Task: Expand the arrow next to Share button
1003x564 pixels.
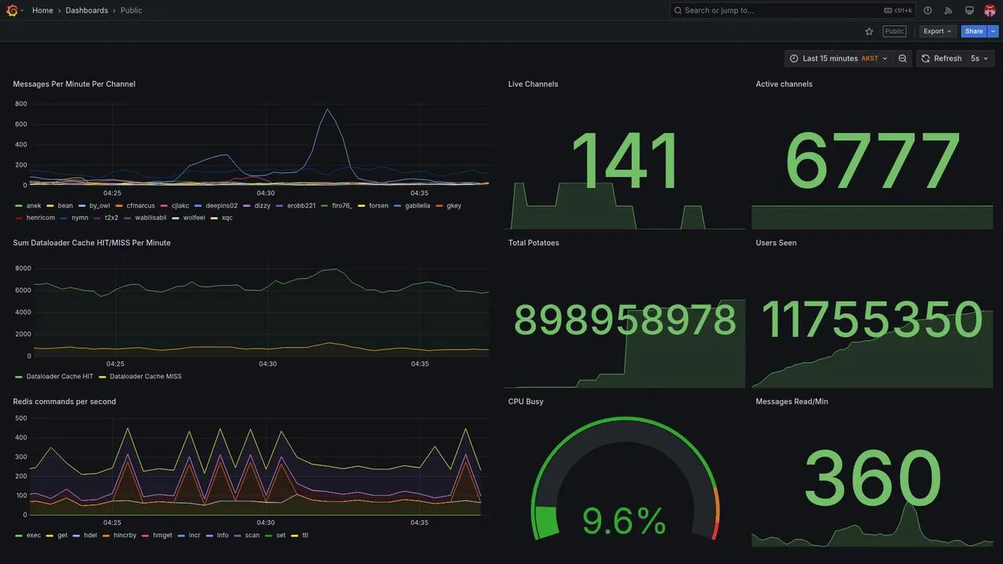Action: point(993,31)
